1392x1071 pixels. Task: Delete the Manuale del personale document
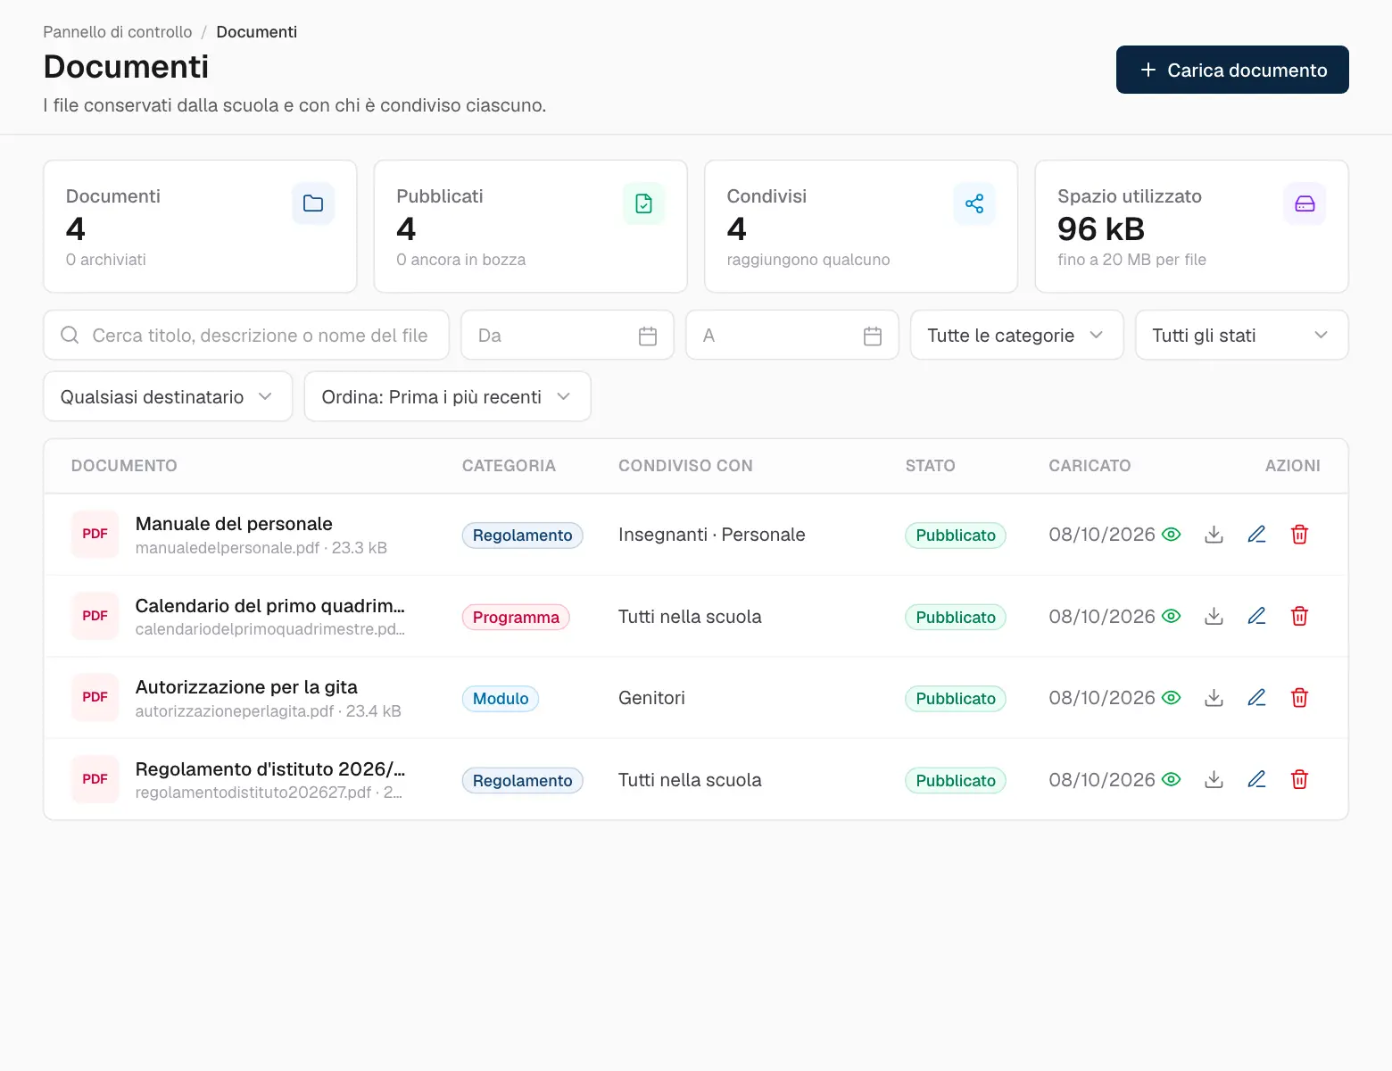pyautogui.click(x=1299, y=535)
